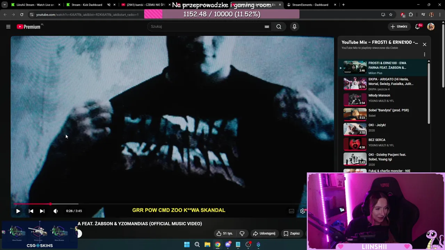Go to previous video in playlist
The height and width of the screenshot is (250, 445).
point(31,211)
